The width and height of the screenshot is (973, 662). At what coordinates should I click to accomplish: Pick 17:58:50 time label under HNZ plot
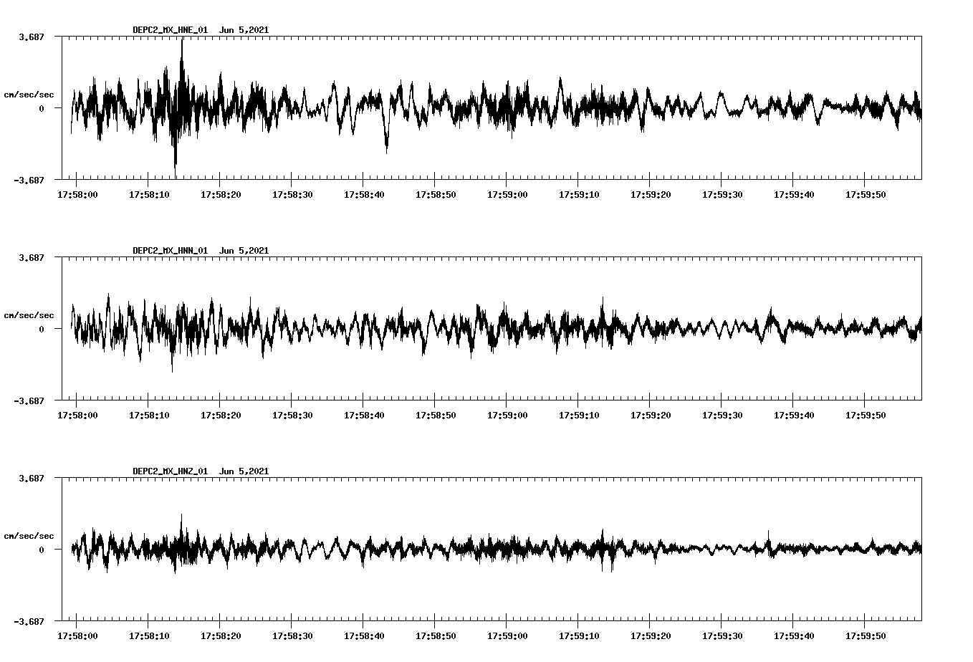click(x=436, y=635)
